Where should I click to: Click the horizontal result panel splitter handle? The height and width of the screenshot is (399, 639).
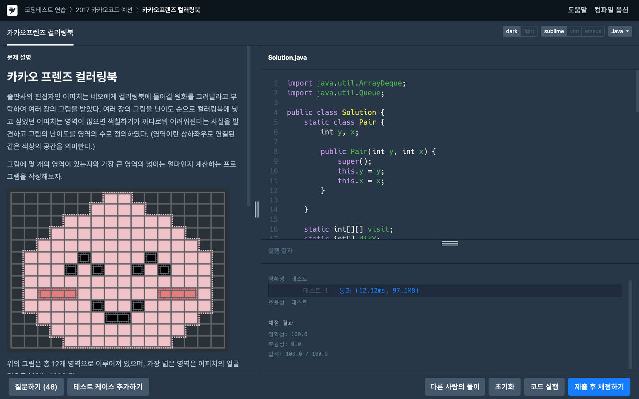450,243
